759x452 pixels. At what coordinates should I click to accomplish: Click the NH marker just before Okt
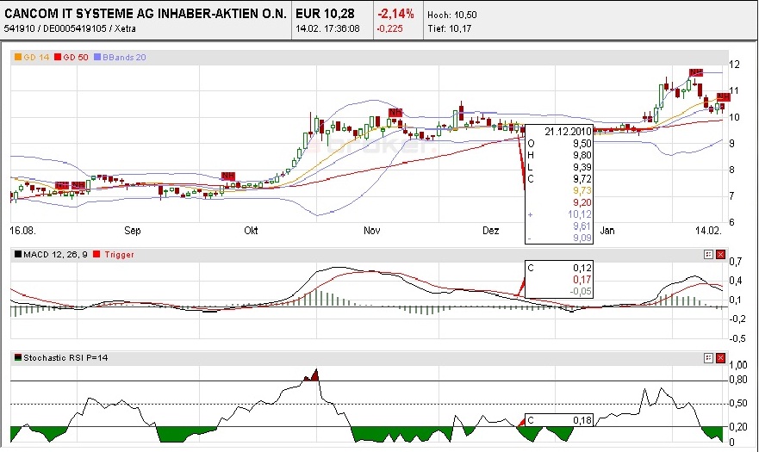click(x=228, y=176)
